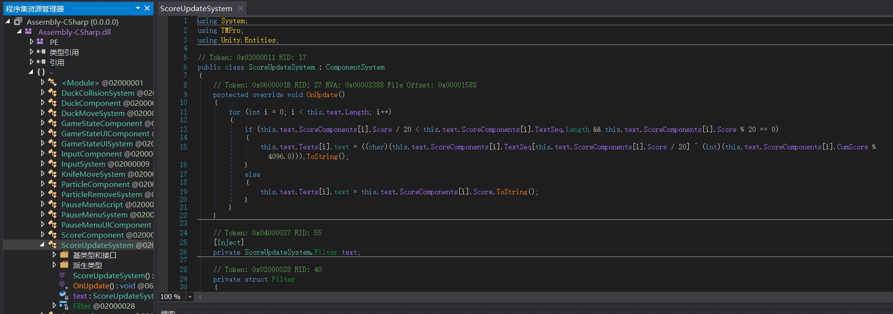
Task: Select InputSystem in the assembly tree
Action: 105,164
